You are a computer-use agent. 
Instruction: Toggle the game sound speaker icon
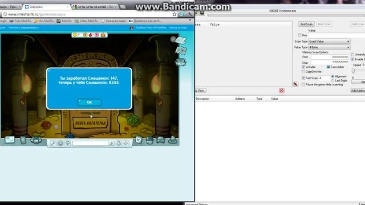tap(125, 143)
